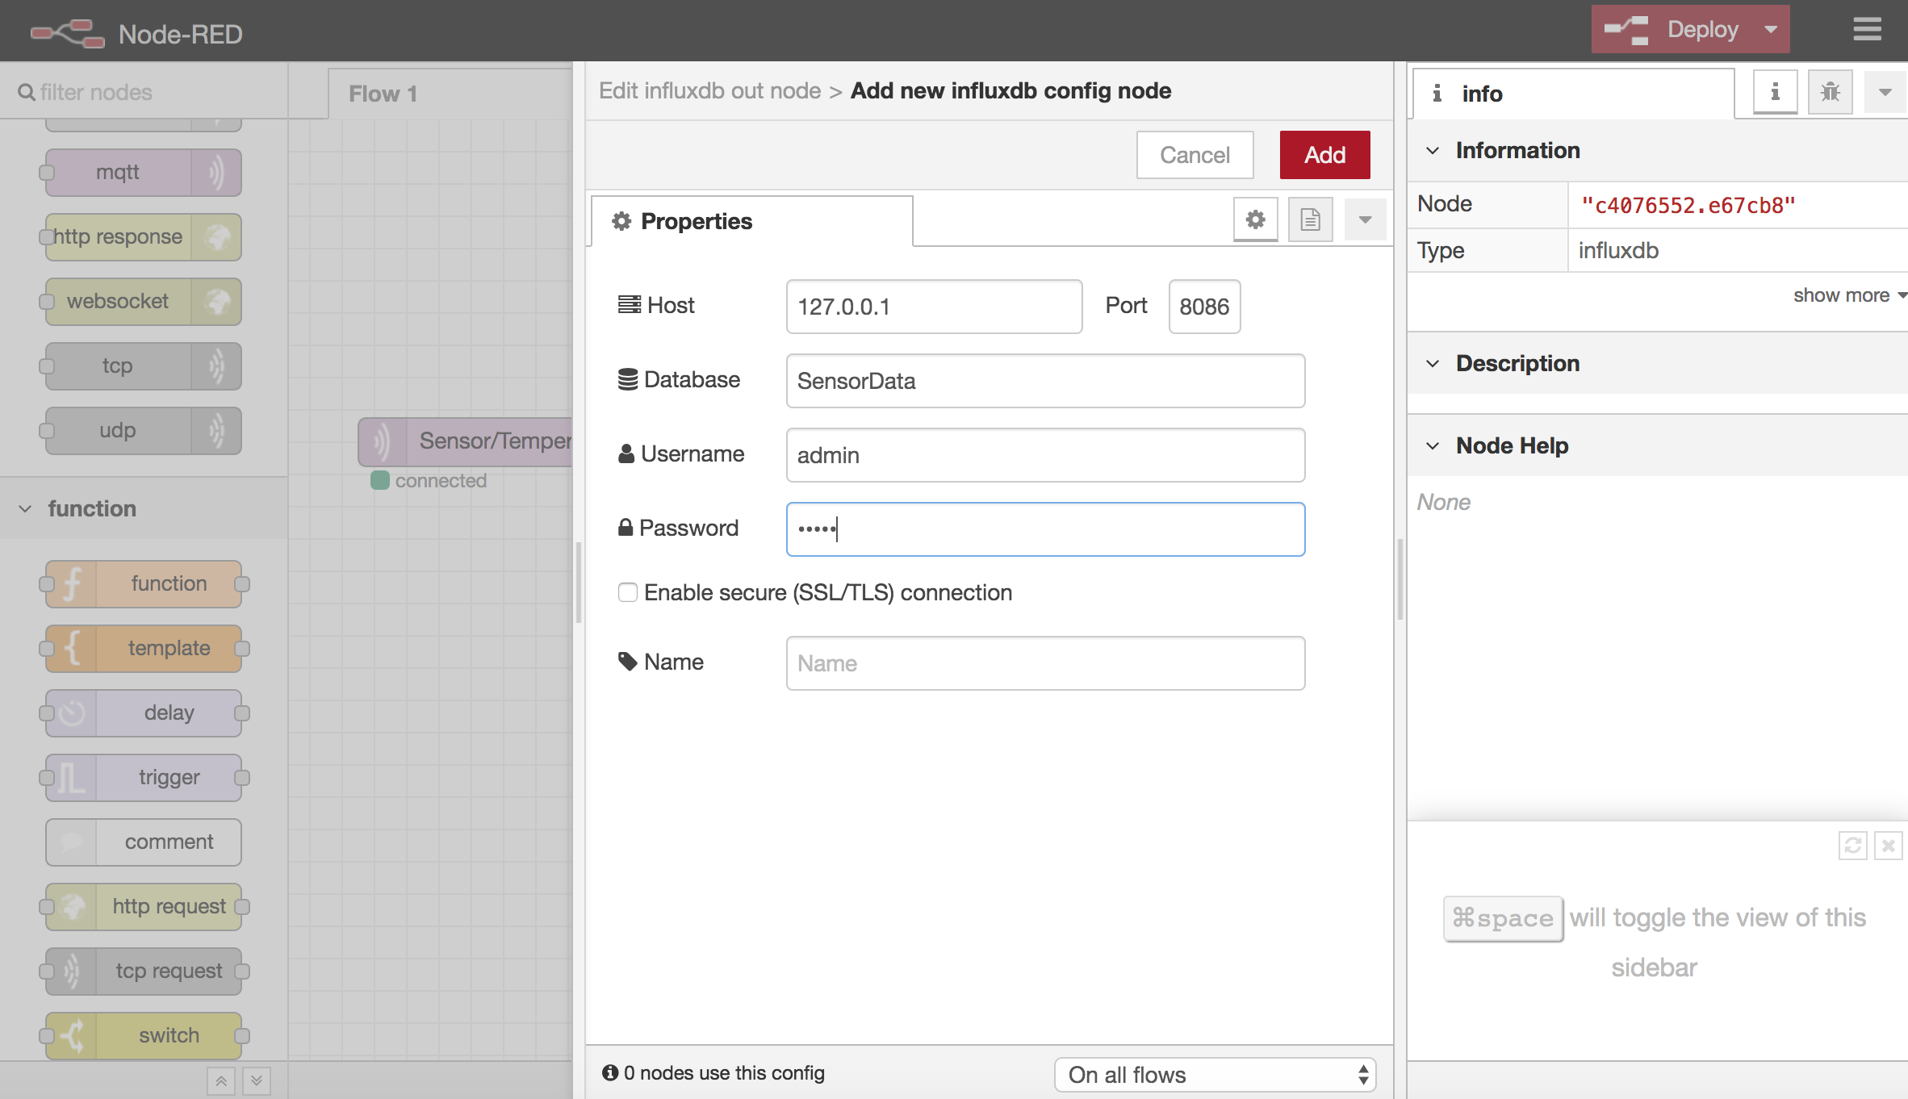Click the Name input field
Screen dimensions: 1908x1099
pos(1045,663)
